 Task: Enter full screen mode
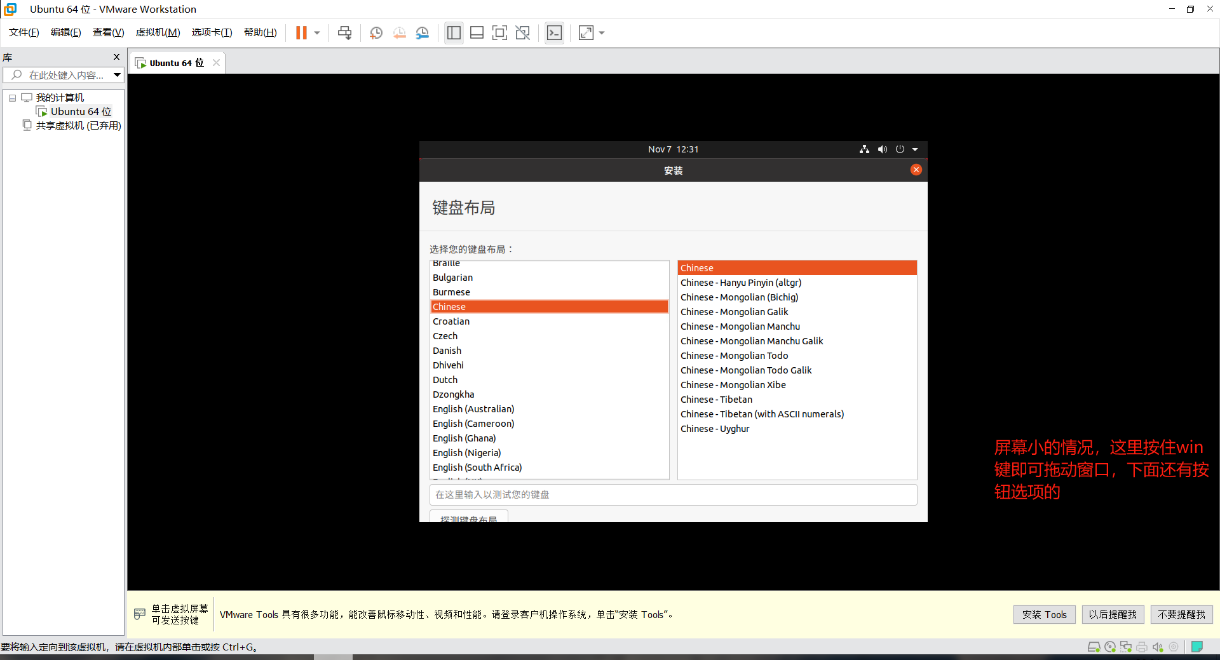point(500,32)
